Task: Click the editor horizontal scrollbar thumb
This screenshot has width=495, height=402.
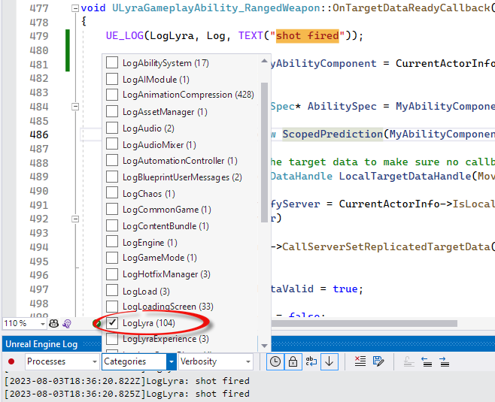Action: (x=364, y=324)
